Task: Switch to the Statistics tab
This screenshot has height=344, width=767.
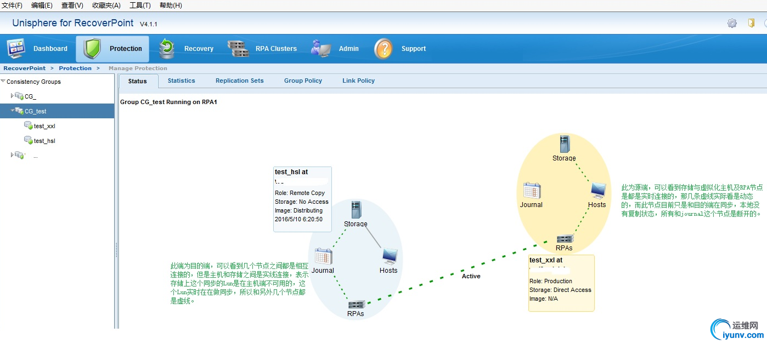Action: pyautogui.click(x=182, y=81)
